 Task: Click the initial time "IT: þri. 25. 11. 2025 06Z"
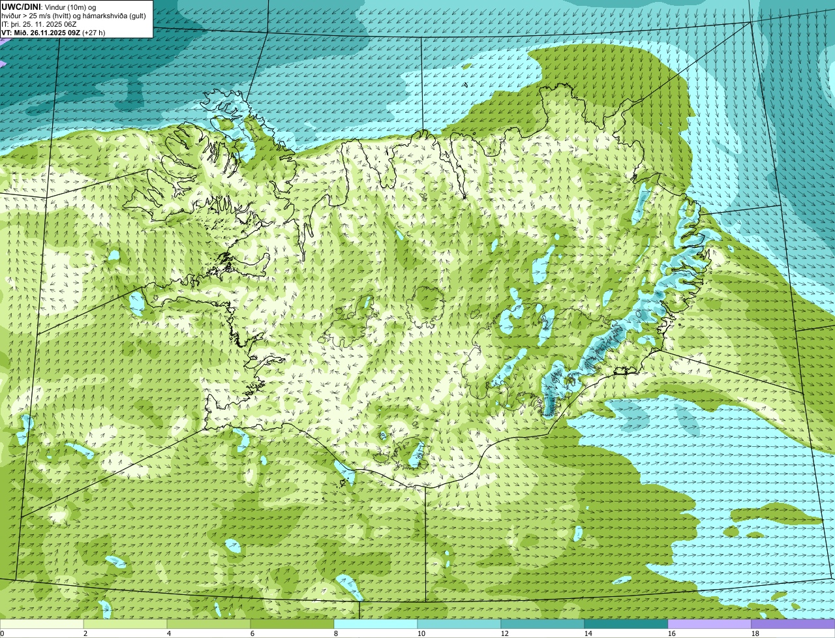click(x=39, y=23)
